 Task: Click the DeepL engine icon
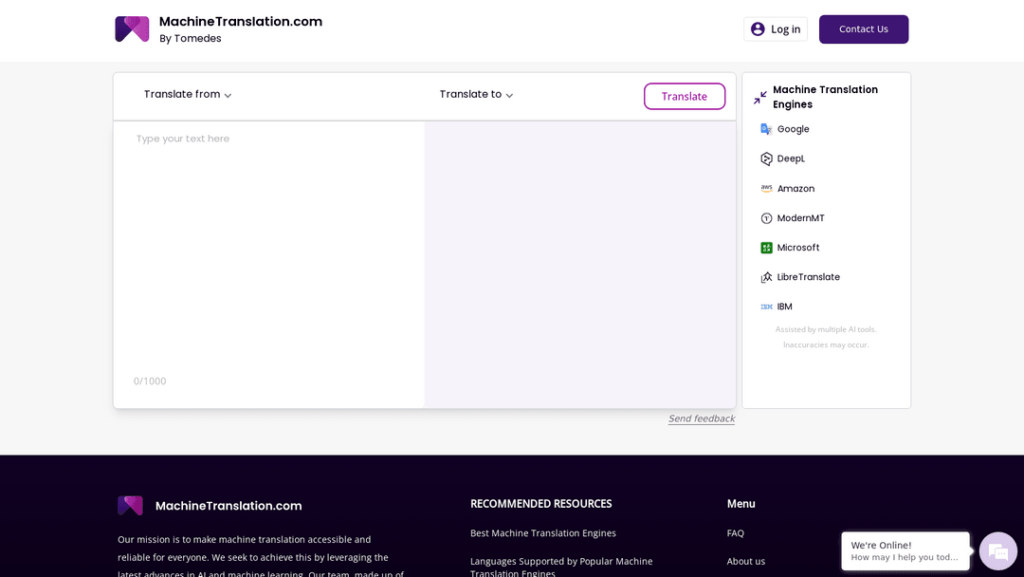coord(766,158)
